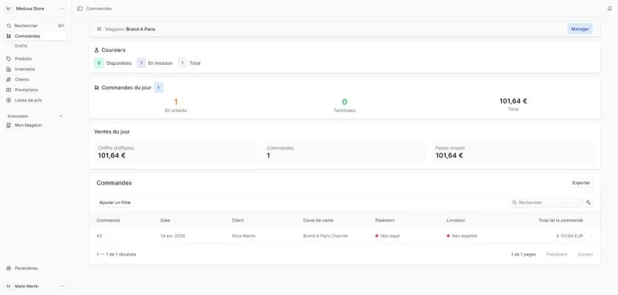Go to Commandes in the sidebar
This screenshot has height=295, width=618.
(36, 36)
